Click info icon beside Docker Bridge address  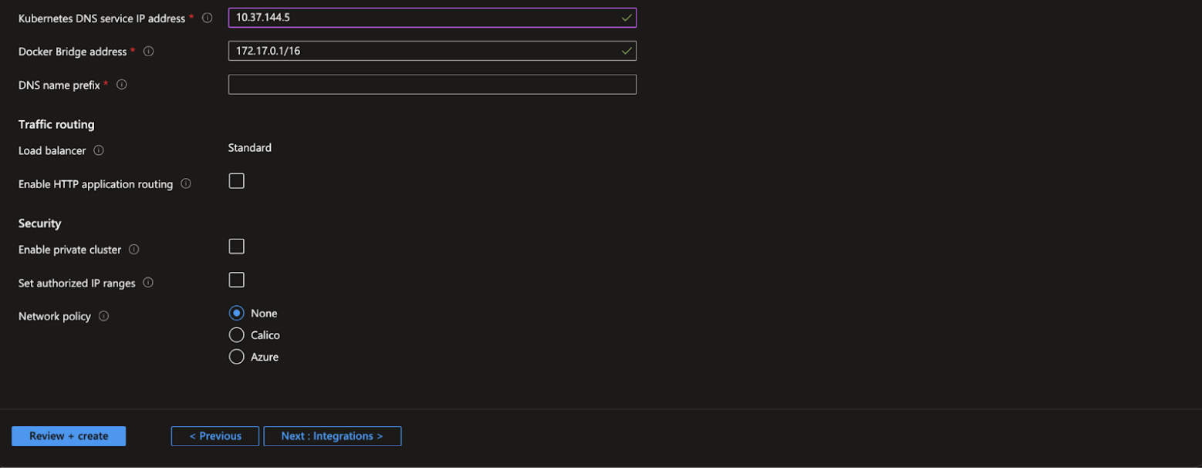[149, 52]
